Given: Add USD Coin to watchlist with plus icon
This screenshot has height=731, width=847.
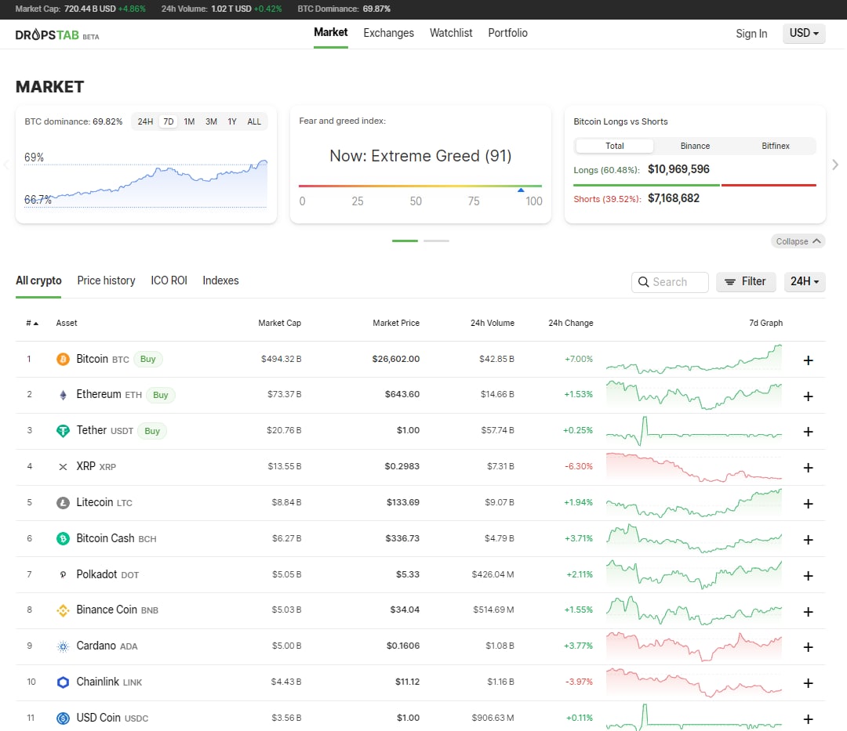Looking at the screenshot, I should [x=808, y=719].
